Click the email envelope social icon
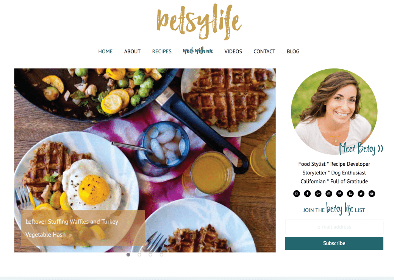 [297, 194]
